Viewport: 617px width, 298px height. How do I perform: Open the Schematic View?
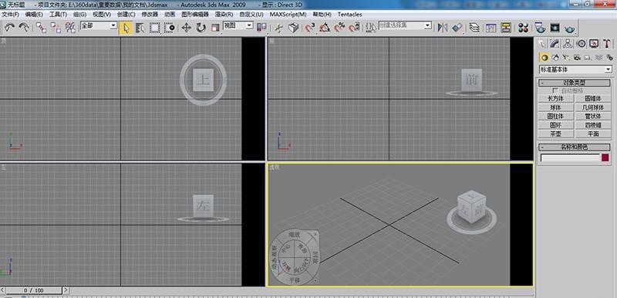tap(506, 28)
